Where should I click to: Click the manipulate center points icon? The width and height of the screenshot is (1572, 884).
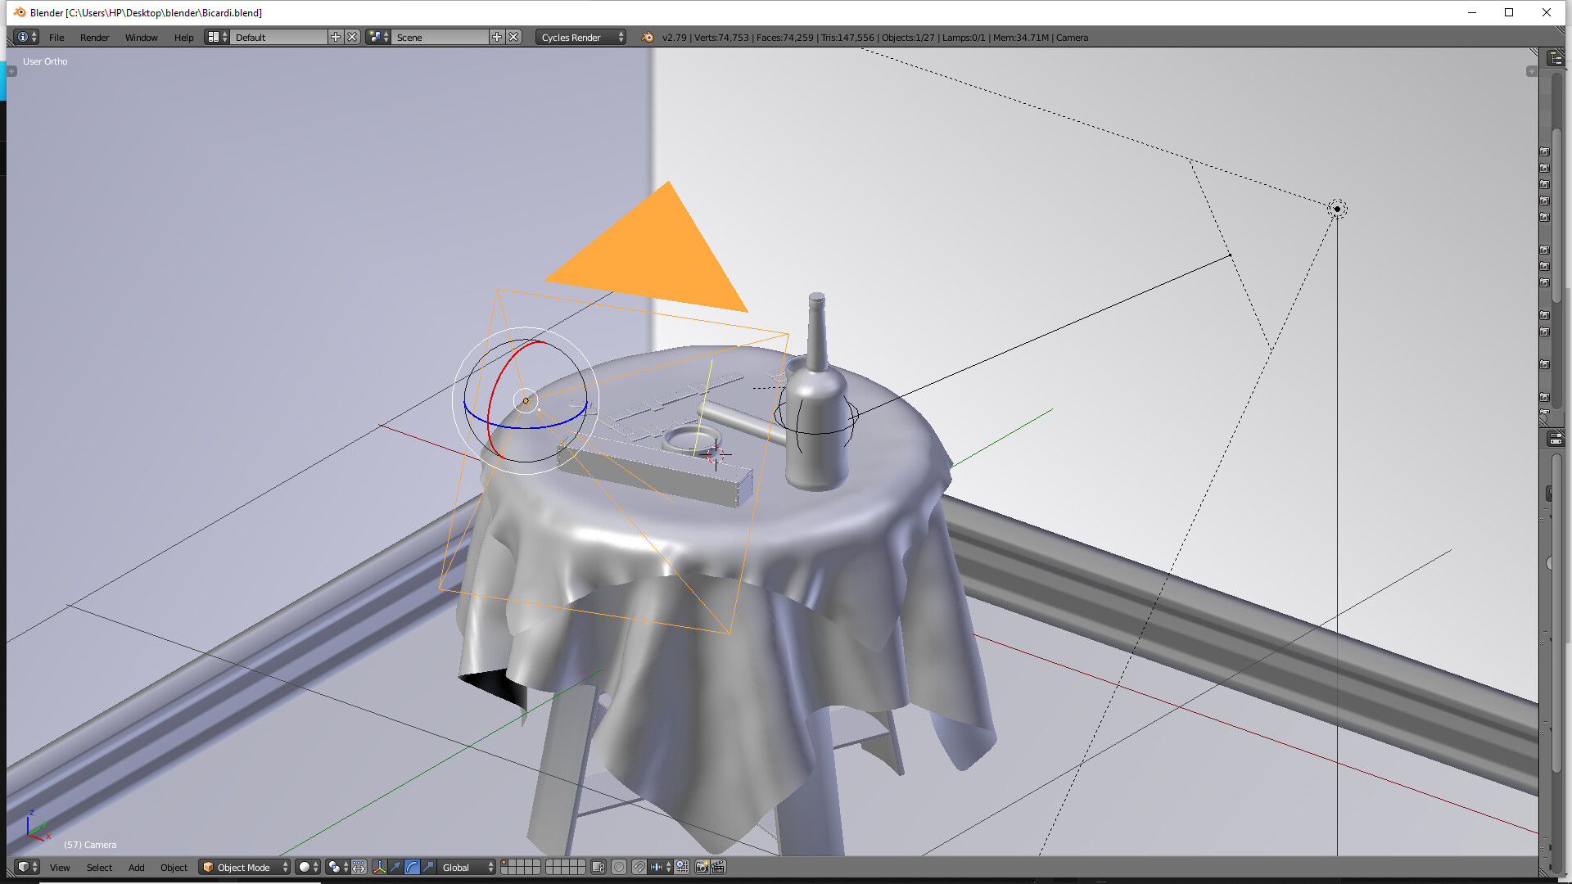359,867
